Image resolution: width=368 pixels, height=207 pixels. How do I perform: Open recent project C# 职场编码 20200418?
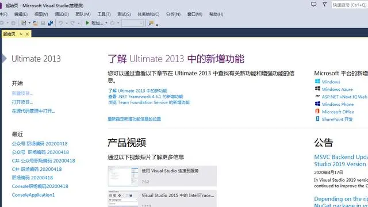click(37, 169)
